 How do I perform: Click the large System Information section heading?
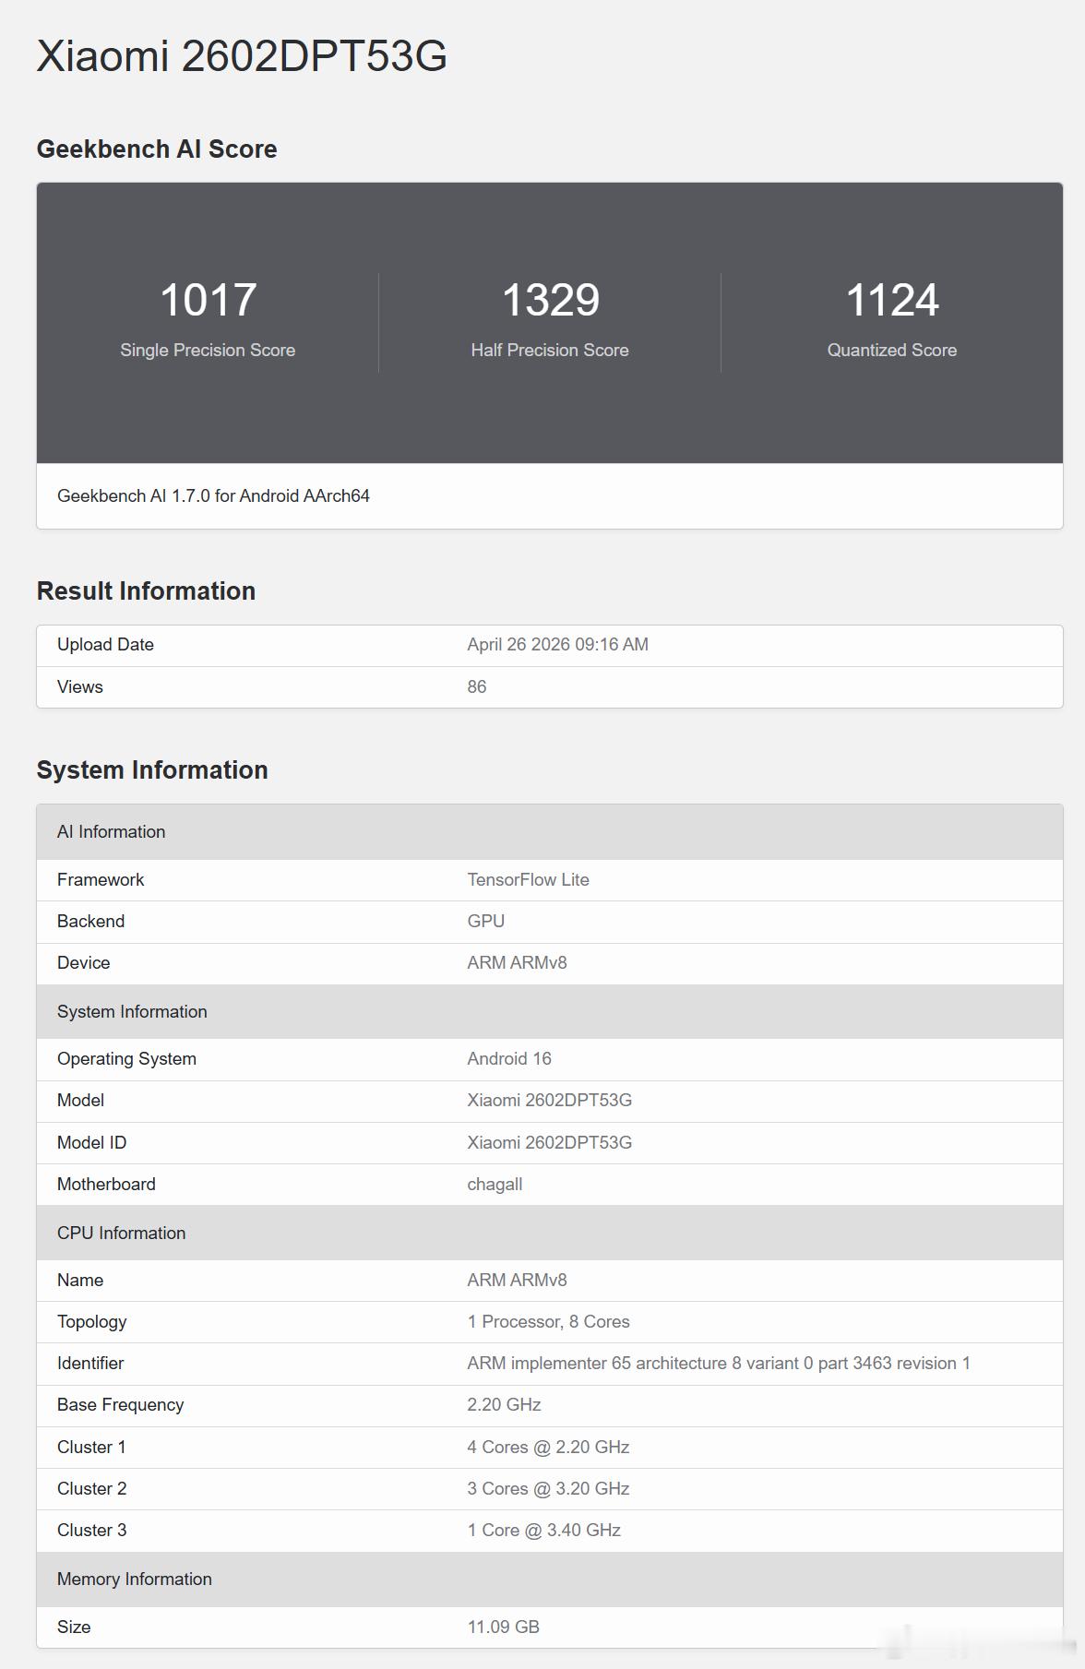coord(152,769)
